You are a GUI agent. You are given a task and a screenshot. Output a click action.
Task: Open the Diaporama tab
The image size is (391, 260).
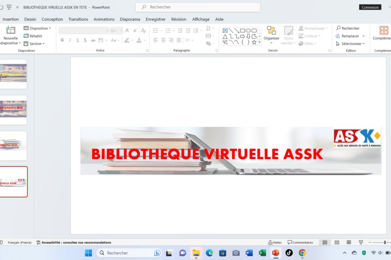click(x=130, y=19)
